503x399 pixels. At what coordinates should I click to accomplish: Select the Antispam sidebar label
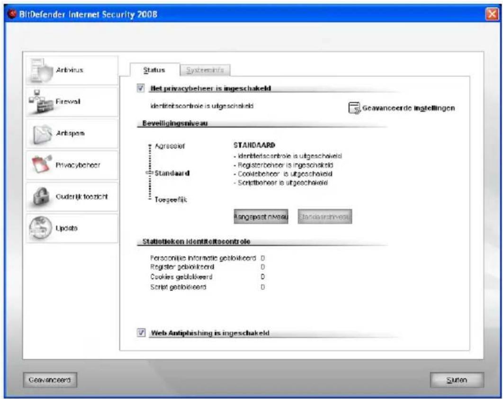pyautogui.click(x=70, y=133)
